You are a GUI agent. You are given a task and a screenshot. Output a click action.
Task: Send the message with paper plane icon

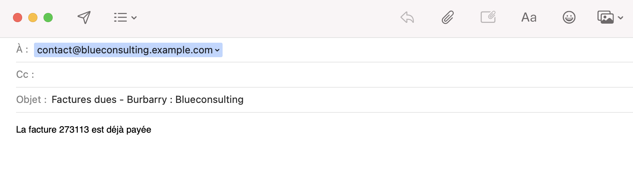[84, 17]
